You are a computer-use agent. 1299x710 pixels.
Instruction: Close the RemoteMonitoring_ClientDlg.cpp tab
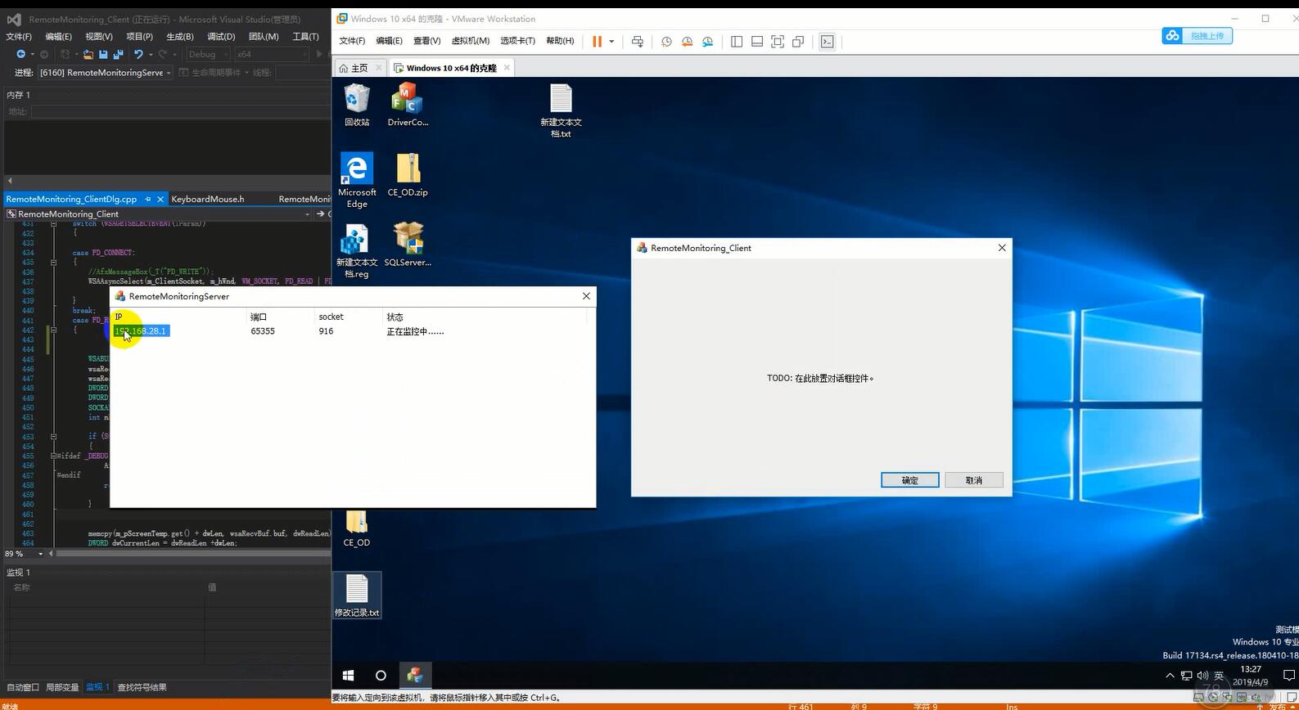(160, 199)
